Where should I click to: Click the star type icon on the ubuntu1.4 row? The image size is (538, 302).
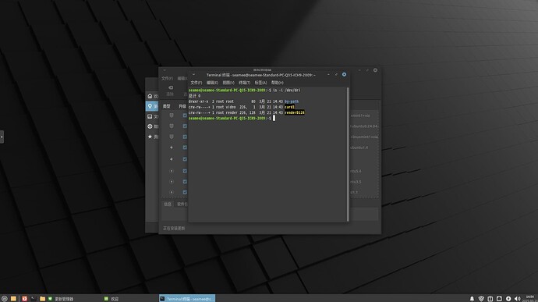pos(172,147)
